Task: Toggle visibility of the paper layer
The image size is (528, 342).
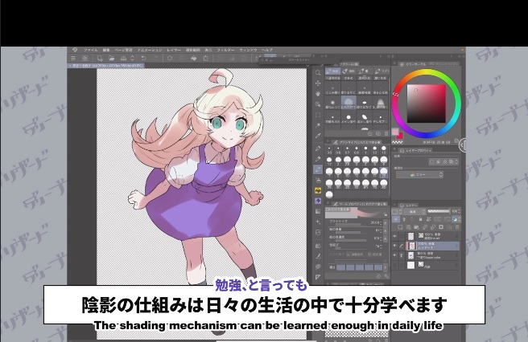Action: pyautogui.click(x=395, y=266)
